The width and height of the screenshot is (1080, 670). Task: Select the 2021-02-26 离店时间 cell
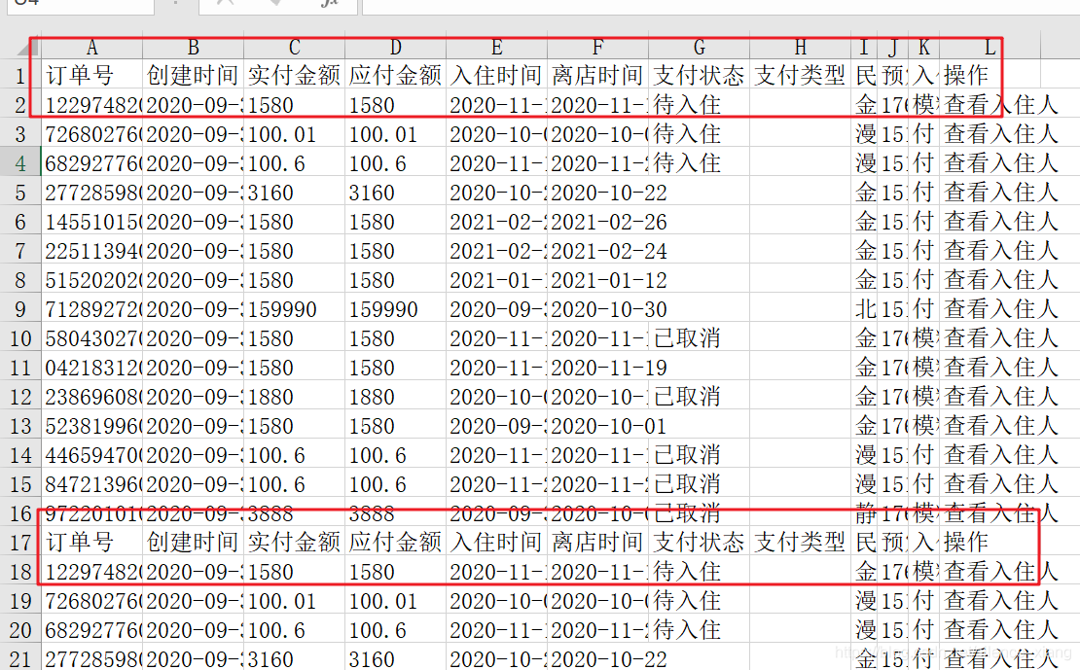coord(597,221)
